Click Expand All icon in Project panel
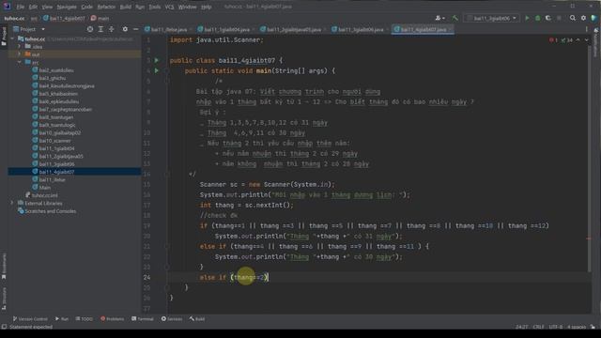 [x=100, y=29]
